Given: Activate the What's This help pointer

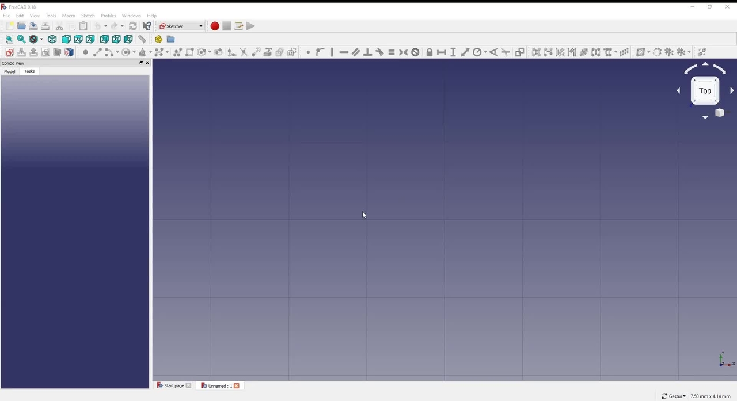Looking at the screenshot, I should click(147, 26).
